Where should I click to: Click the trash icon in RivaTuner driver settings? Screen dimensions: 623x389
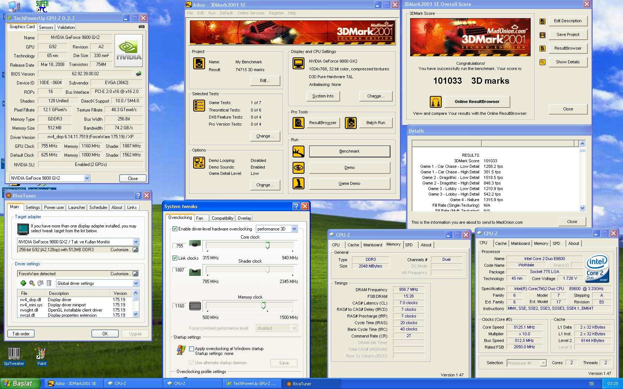click(49, 283)
